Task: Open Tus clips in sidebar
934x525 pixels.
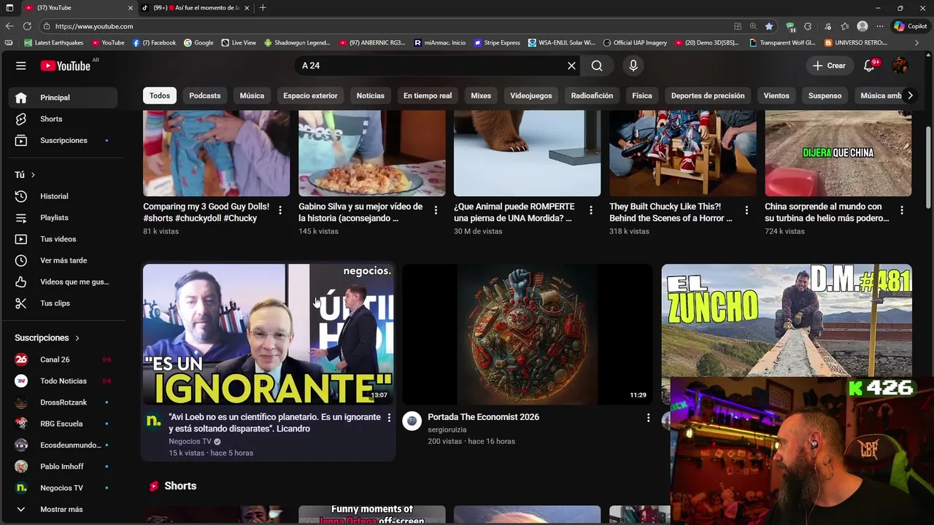Action: click(x=63, y=303)
